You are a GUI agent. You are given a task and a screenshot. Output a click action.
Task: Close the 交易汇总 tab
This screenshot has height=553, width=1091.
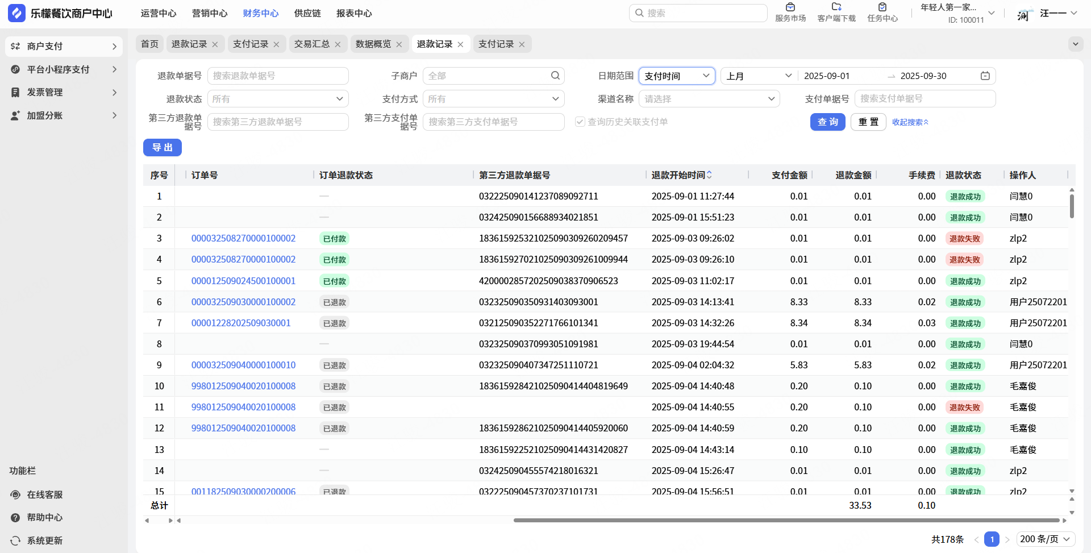[x=338, y=44]
